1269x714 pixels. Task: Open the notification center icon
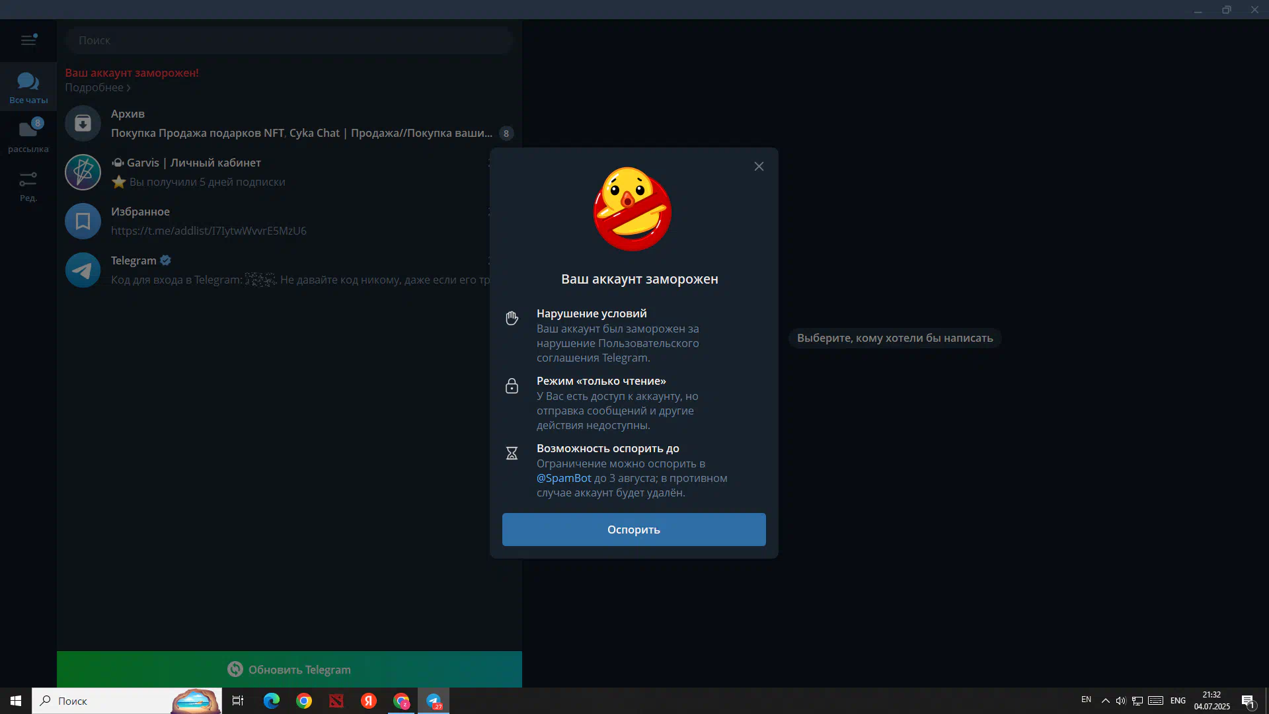coord(1248,701)
